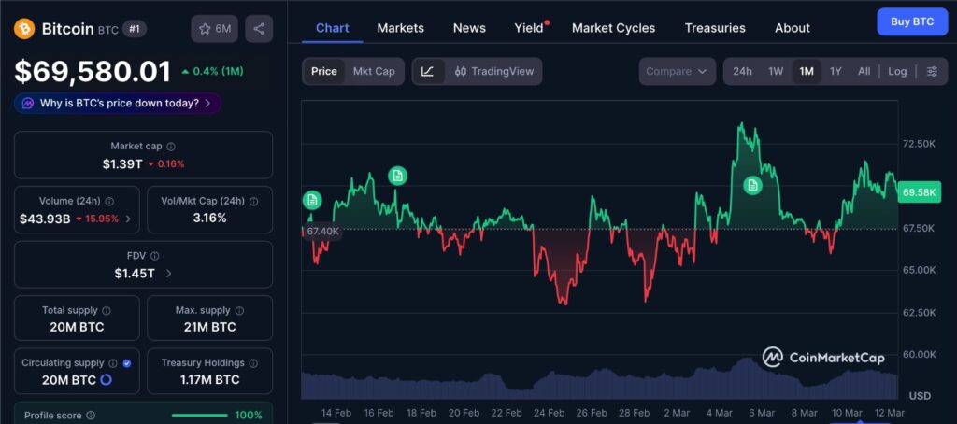Click the AI icon in price-down banner
This screenshot has width=957, height=424.
tap(27, 103)
